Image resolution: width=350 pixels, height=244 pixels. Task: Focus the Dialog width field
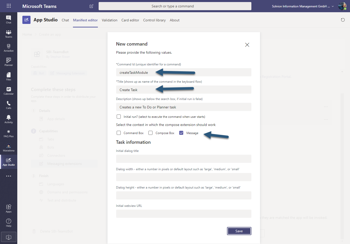point(184,177)
